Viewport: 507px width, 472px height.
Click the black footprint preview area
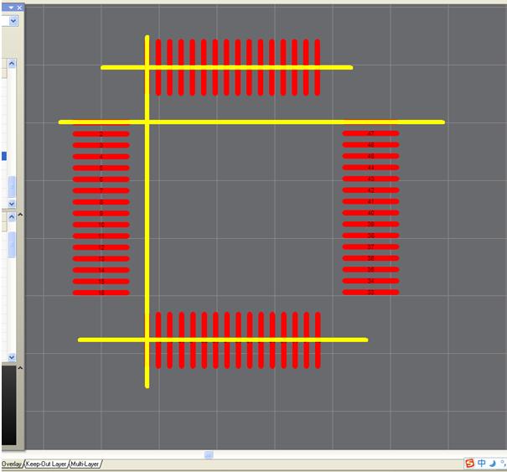(8, 406)
